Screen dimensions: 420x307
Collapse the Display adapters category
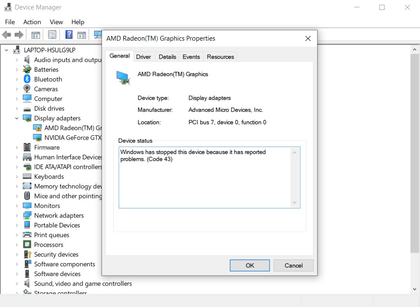click(16, 118)
